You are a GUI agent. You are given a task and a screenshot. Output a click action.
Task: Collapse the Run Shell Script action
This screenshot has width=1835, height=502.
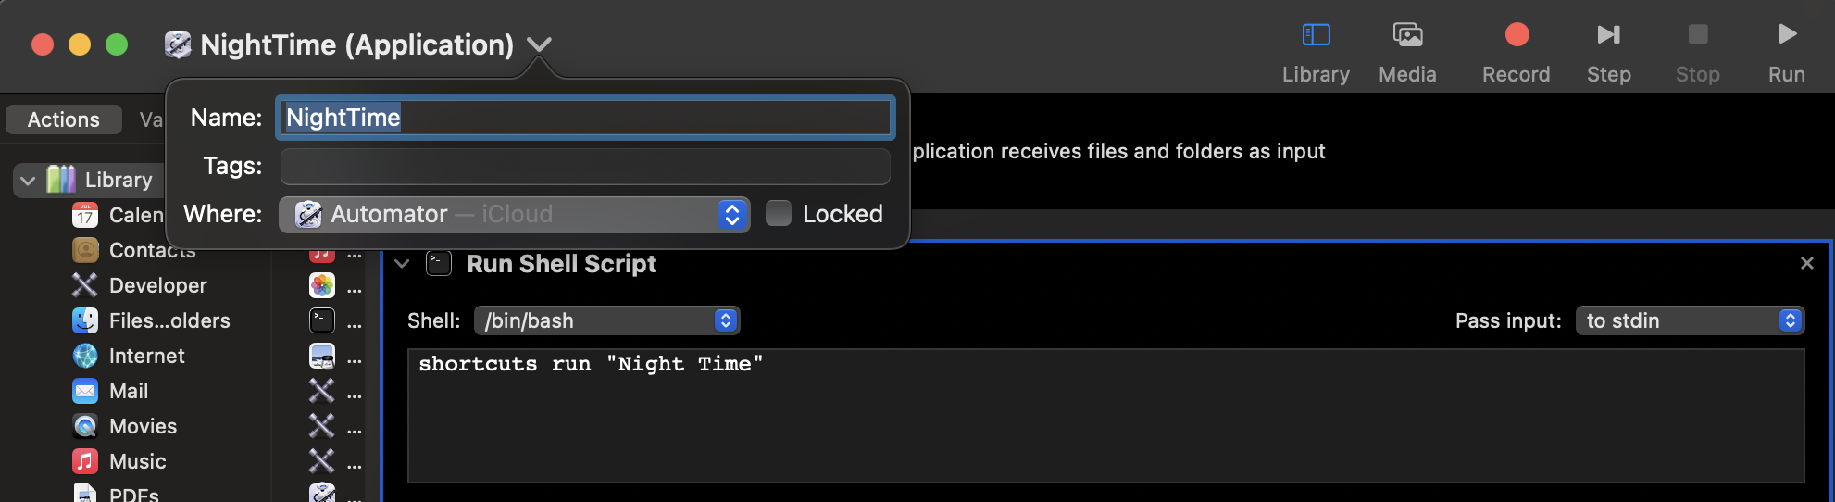click(x=402, y=264)
